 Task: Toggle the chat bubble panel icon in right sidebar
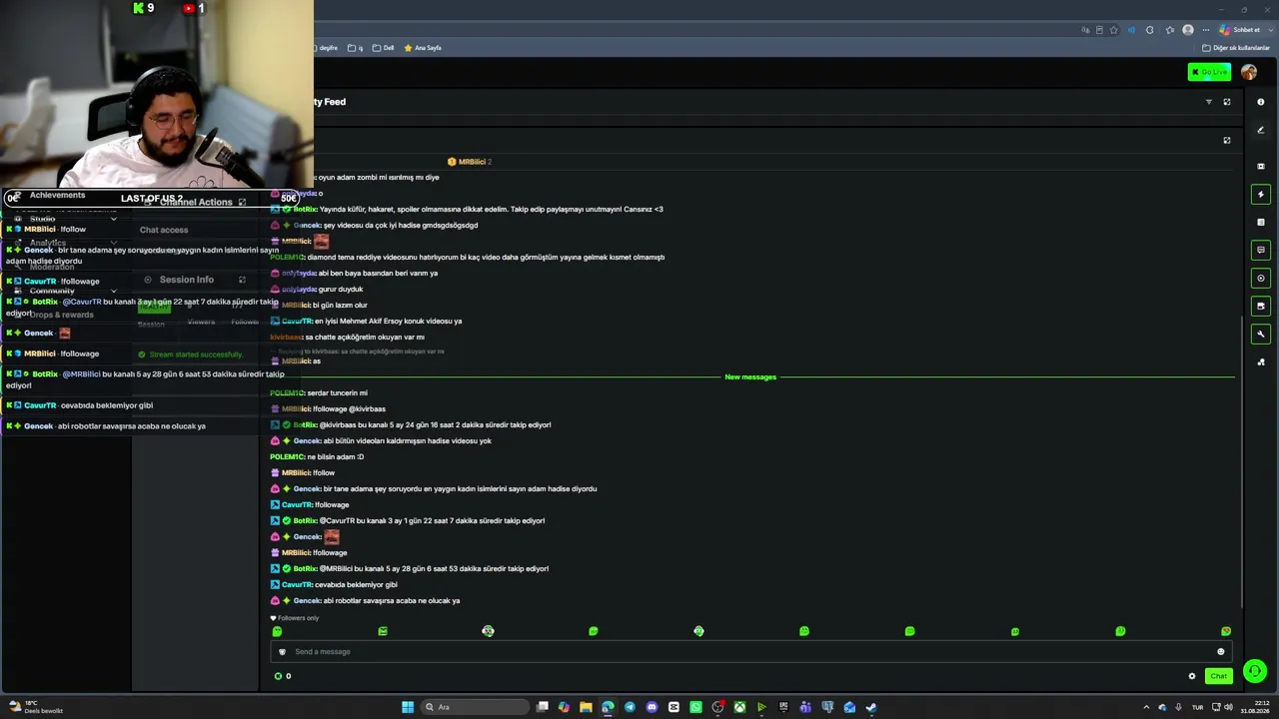pyautogui.click(x=1261, y=250)
